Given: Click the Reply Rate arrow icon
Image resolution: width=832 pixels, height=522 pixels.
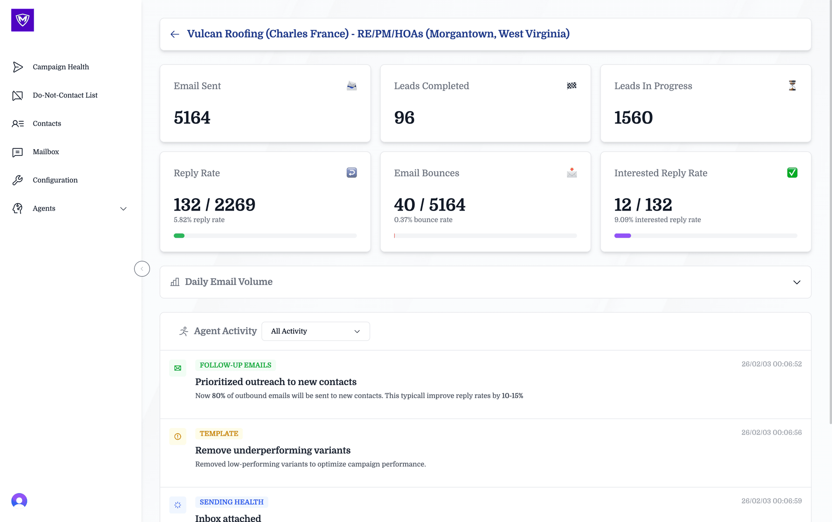Looking at the screenshot, I should (351, 172).
